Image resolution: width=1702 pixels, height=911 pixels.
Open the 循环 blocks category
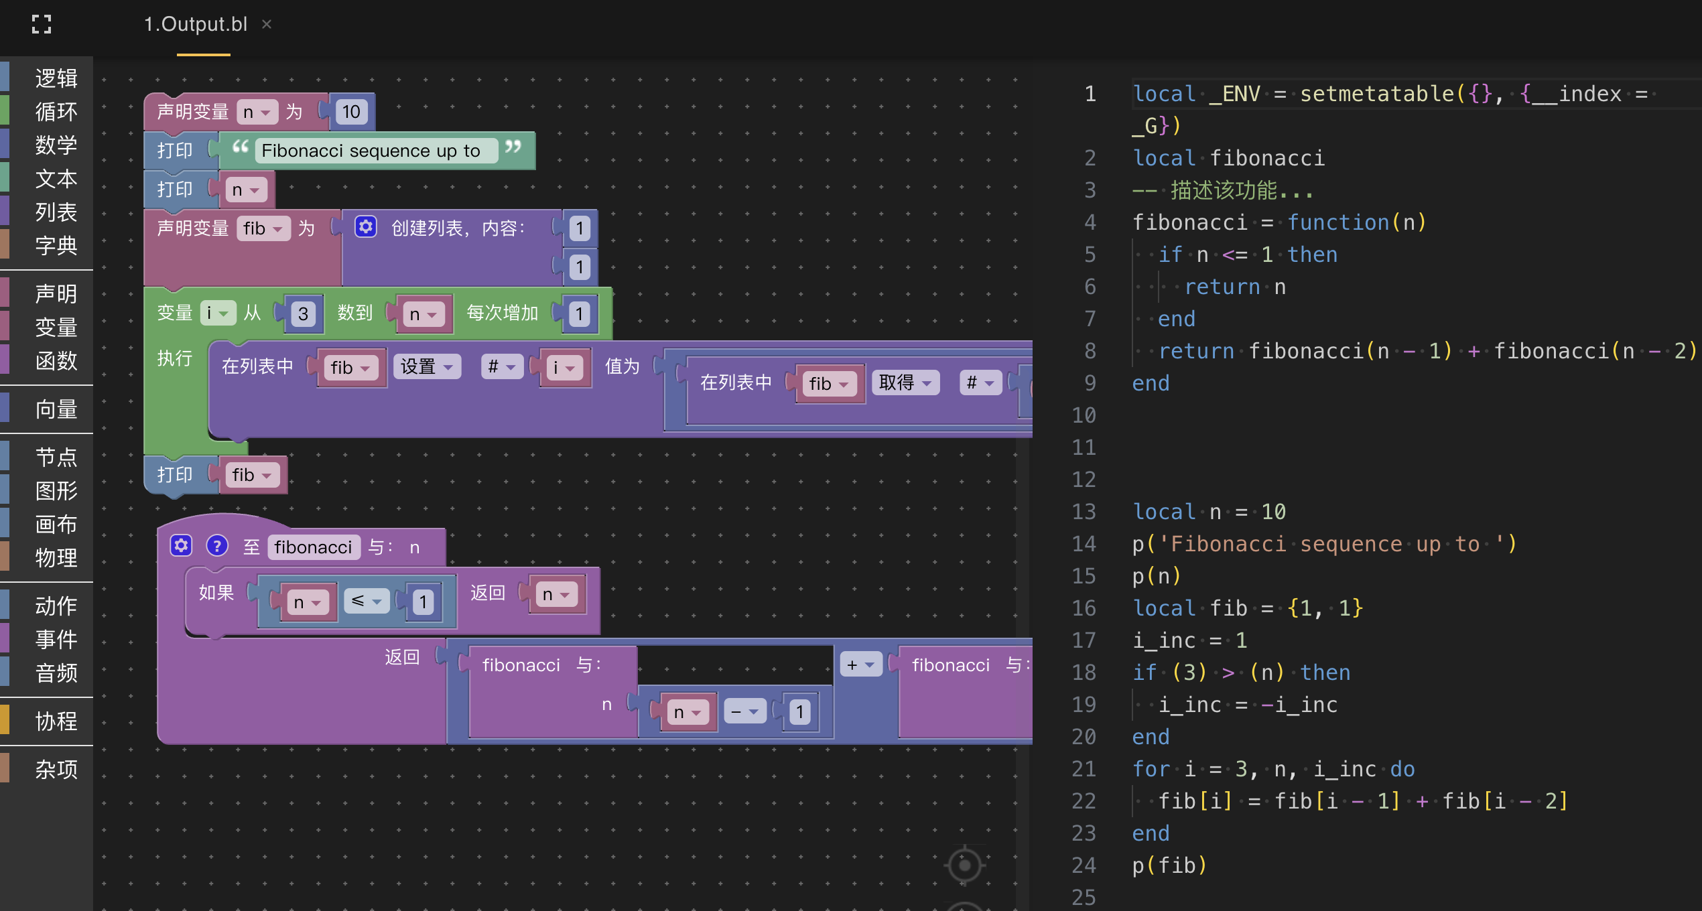click(56, 112)
